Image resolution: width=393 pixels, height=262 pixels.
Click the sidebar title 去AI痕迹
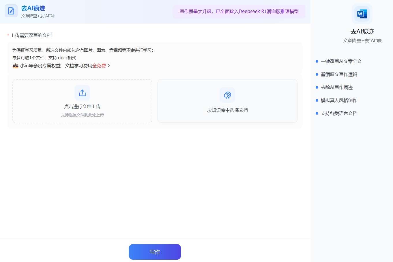tap(362, 31)
